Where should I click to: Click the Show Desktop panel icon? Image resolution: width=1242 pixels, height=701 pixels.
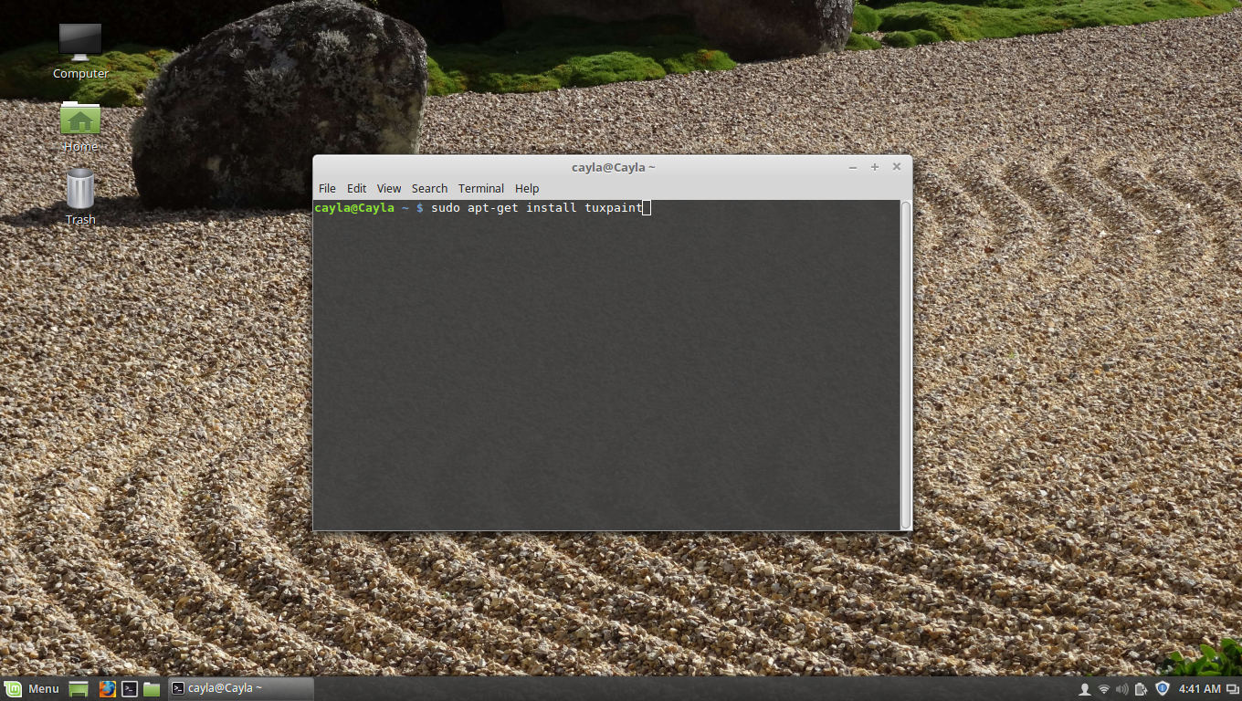79,689
